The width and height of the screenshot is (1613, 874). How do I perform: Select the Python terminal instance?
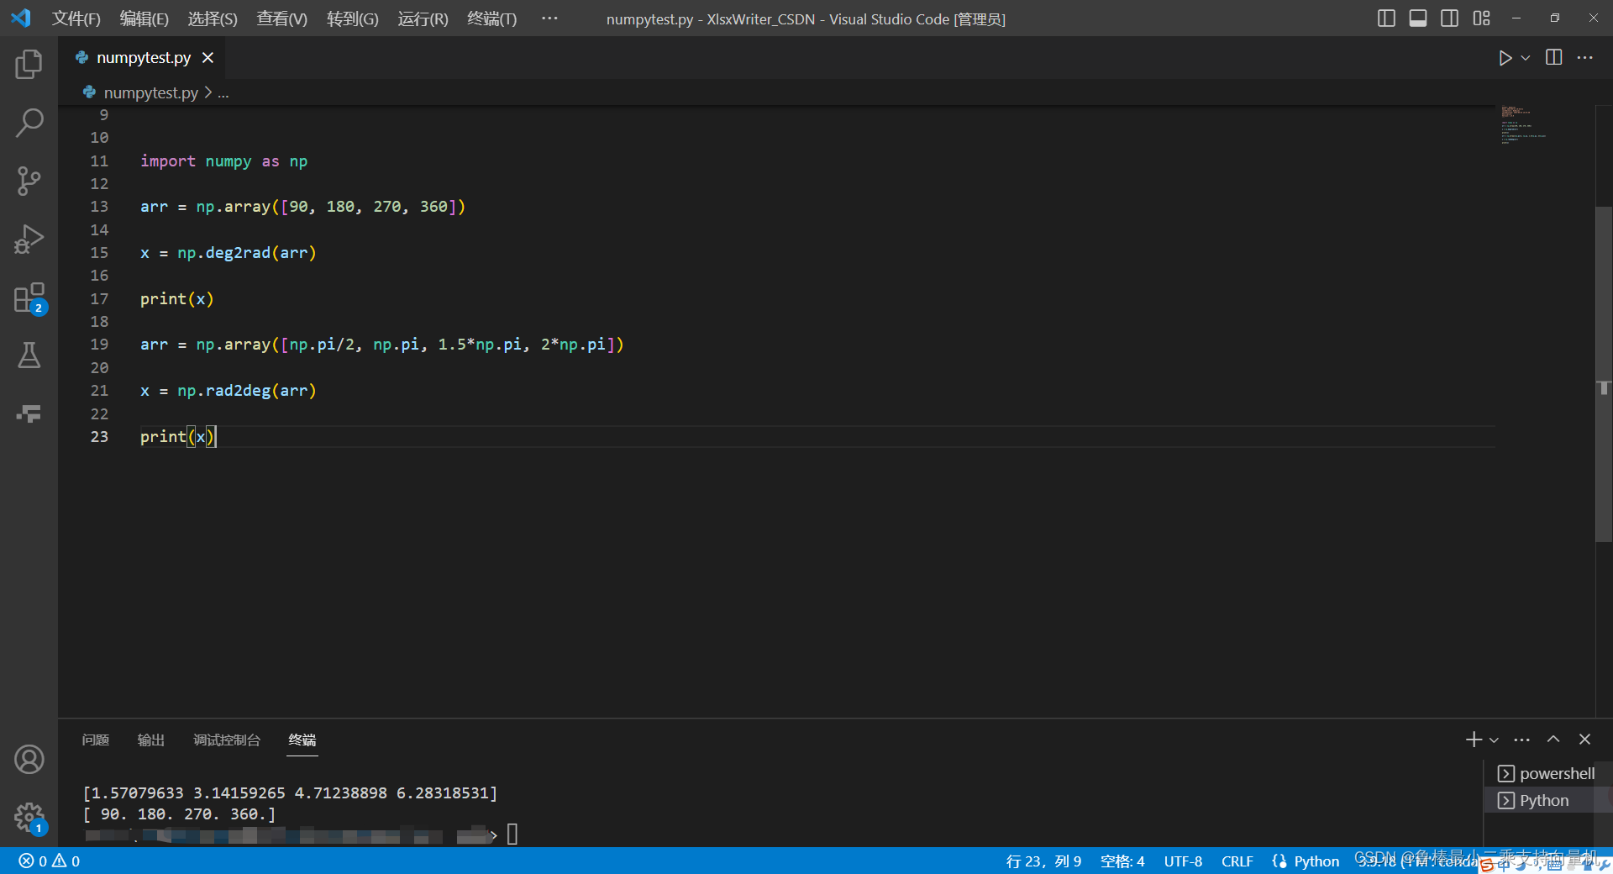tap(1546, 800)
